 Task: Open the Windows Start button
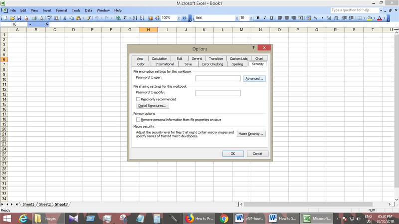tap(7, 218)
